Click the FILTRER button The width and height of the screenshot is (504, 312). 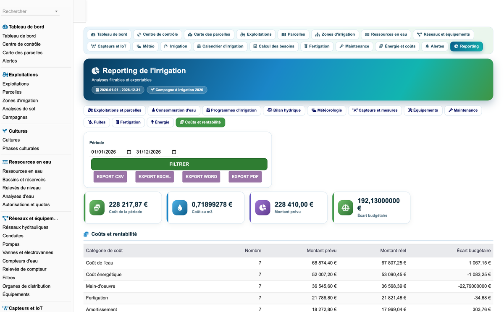coord(179,164)
